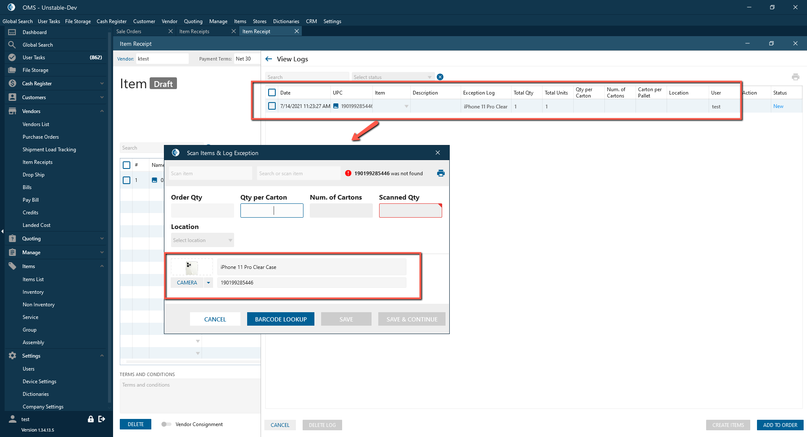Image resolution: width=807 pixels, height=437 pixels.
Task: Switch to the Item Receipts tab
Action: click(194, 32)
